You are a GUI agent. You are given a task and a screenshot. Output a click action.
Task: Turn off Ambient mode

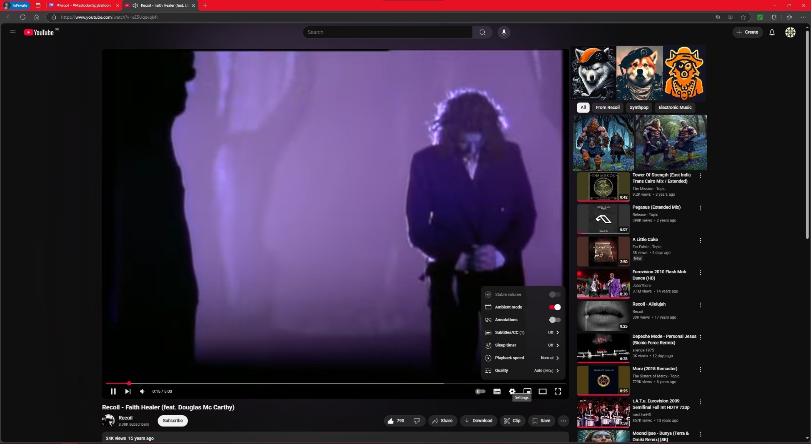coord(555,307)
